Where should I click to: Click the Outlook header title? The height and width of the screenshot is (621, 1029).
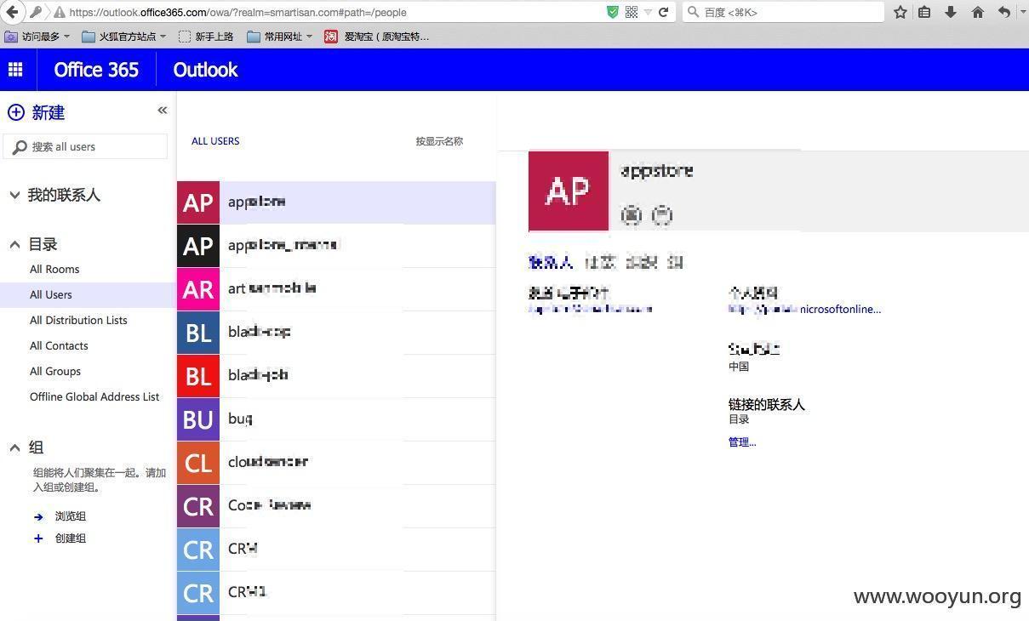[x=205, y=70]
